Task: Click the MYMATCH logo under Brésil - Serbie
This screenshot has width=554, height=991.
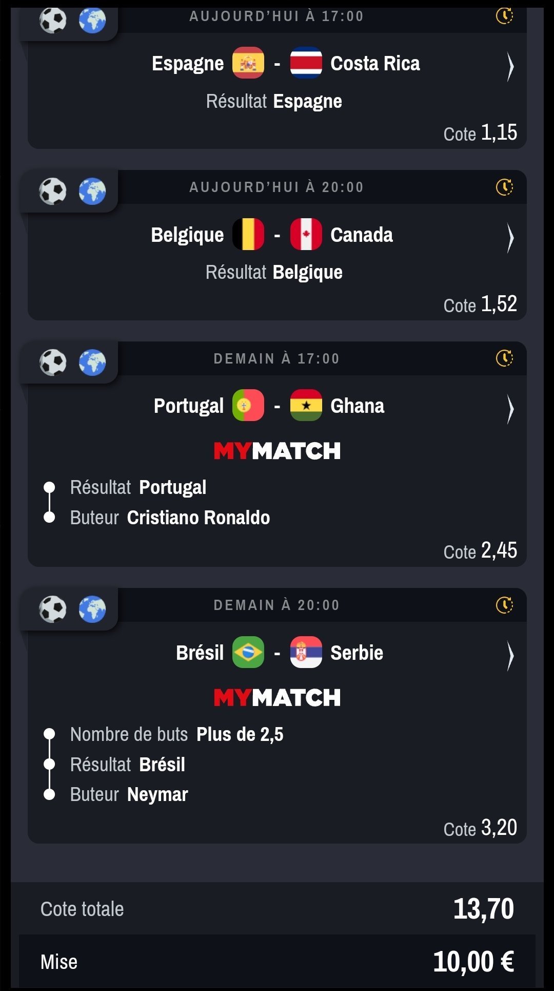Action: click(x=277, y=697)
